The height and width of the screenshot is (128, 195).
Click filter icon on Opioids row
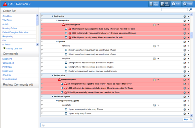coord(42,42)
